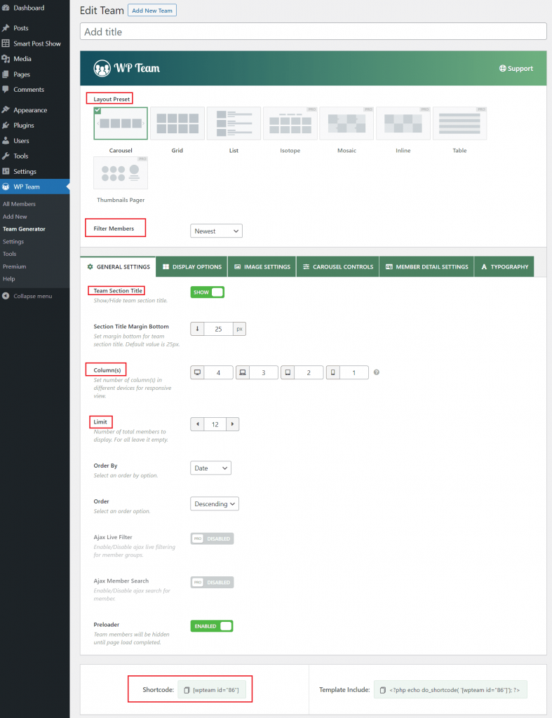Click the tablet column device icon
552x718 pixels.
[x=288, y=372]
